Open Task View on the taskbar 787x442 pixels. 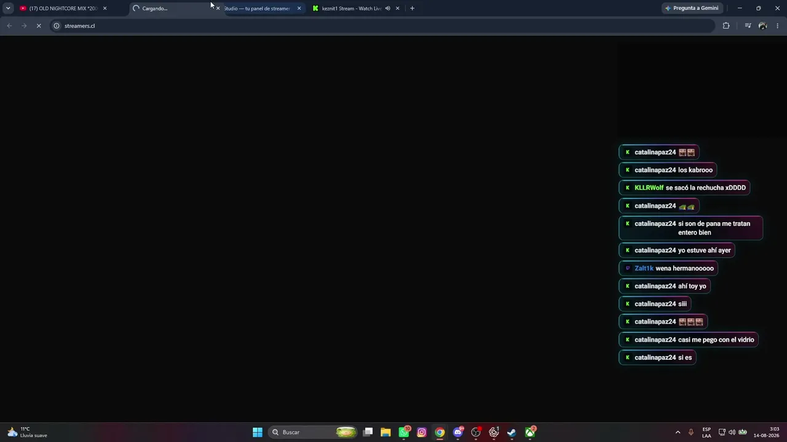click(x=368, y=432)
